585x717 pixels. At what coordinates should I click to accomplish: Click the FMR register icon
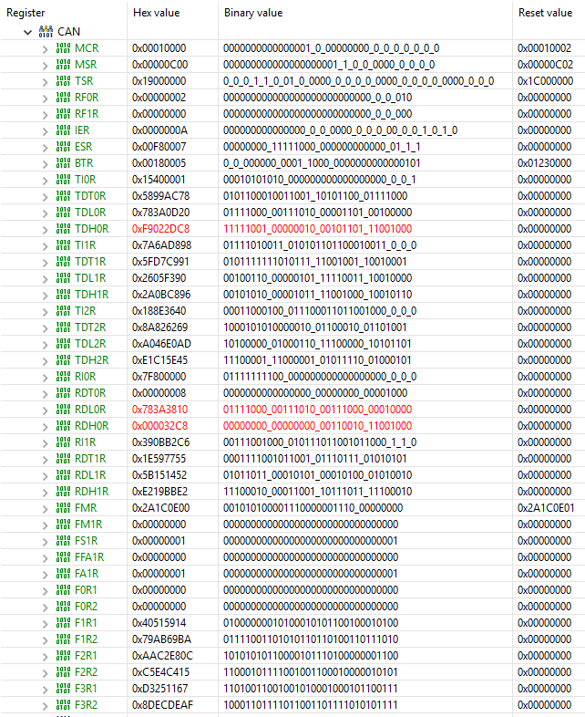click(63, 508)
